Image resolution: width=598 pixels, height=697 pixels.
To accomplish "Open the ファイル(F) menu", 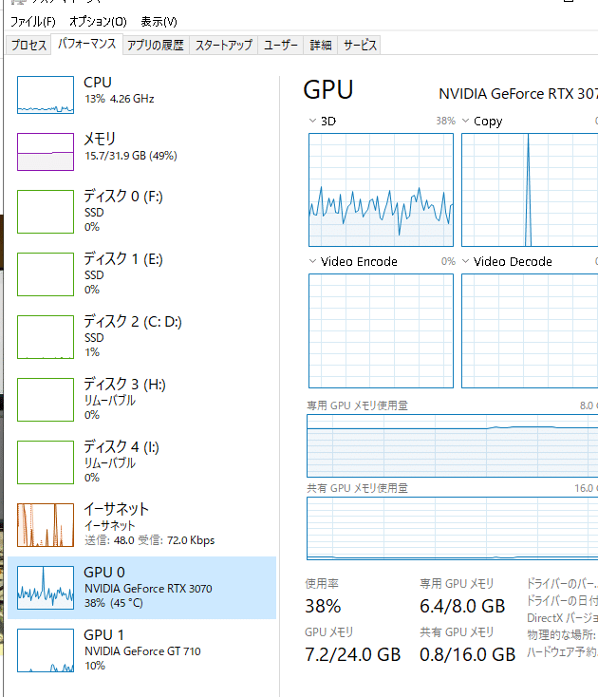I will point(33,21).
